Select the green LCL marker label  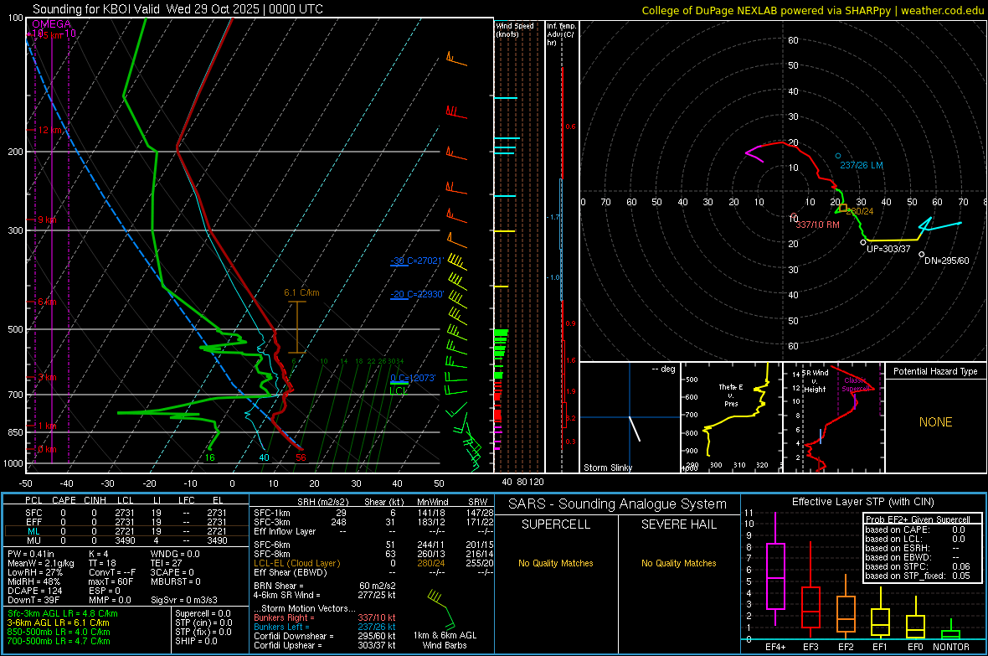pyautogui.click(x=399, y=390)
